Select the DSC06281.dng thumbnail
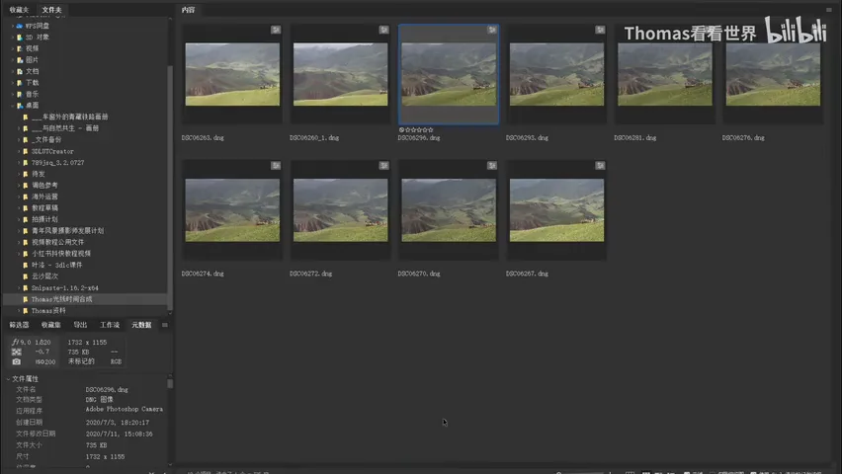The width and height of the screenshot is (842, 474). coord(665,75)
